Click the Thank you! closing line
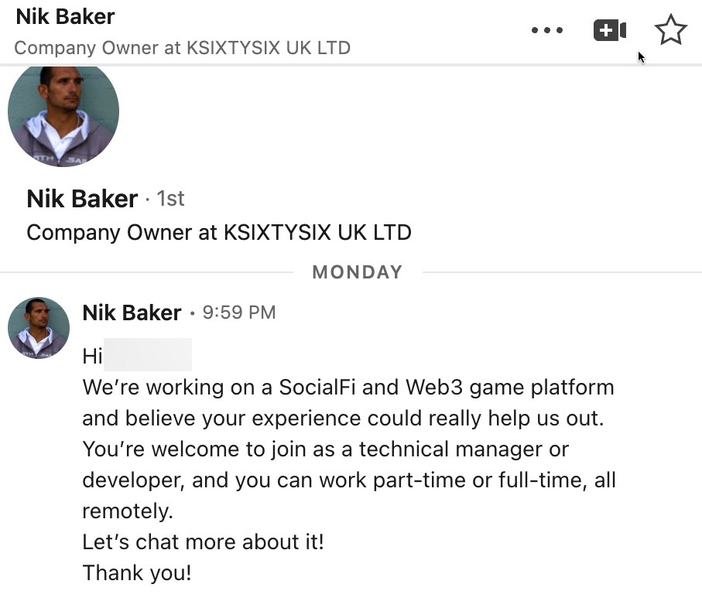Image resolution: width=702 pixels, height=608 pixels. pos(136,572)
